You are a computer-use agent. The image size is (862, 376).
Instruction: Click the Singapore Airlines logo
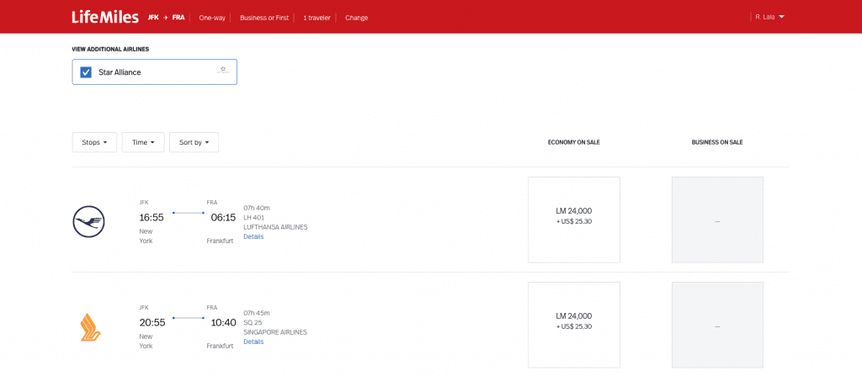pos(91,327)
